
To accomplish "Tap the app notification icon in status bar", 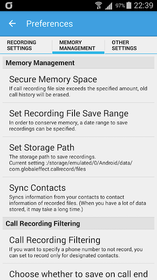I will click(x=9, y=6).
